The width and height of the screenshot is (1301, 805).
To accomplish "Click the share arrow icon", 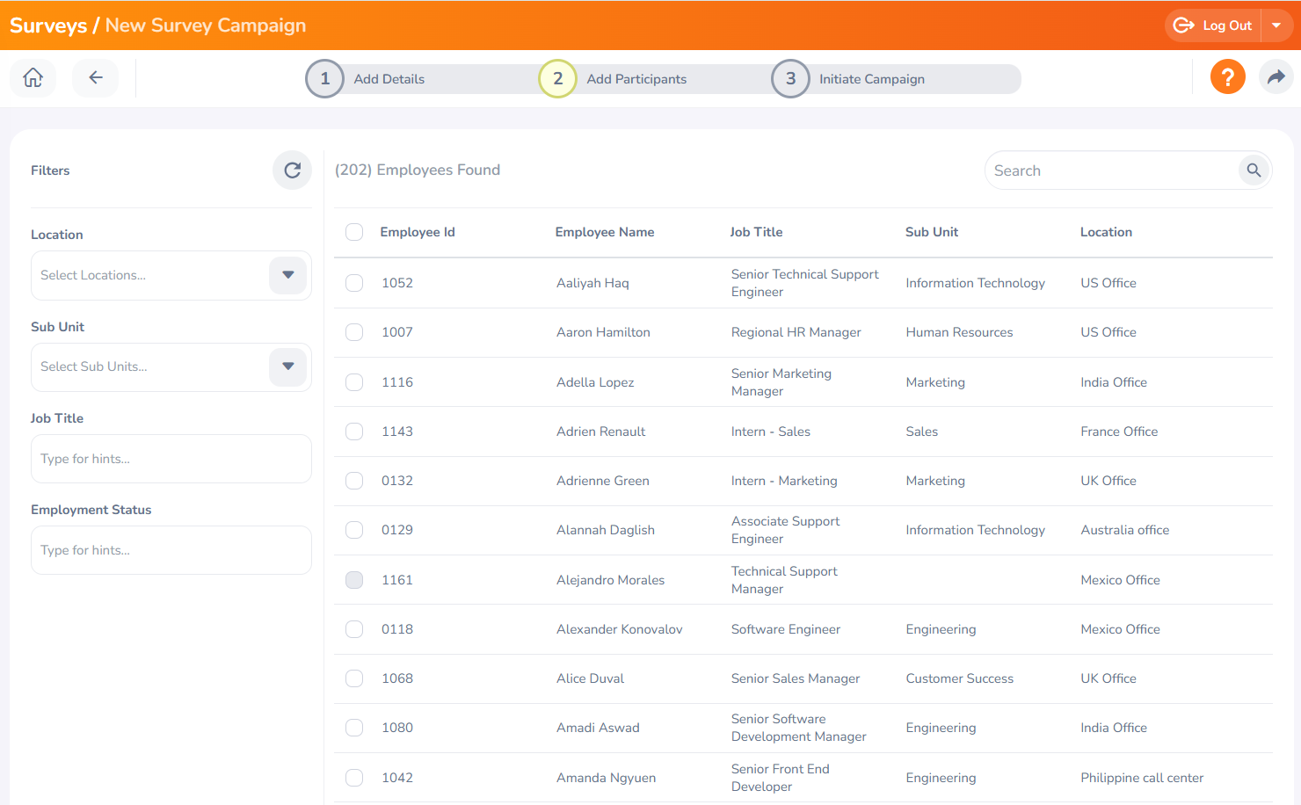I will pyautogui.click(x=1276, y=77).
